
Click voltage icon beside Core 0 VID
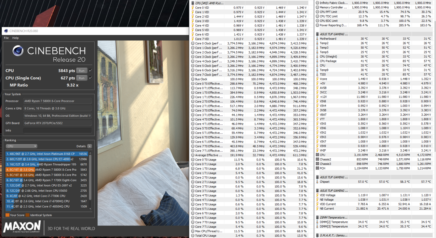point(193,8)
